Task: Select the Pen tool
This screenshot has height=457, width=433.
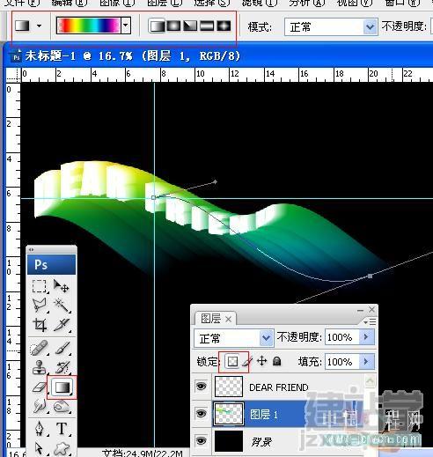Action: click(40, 429)
